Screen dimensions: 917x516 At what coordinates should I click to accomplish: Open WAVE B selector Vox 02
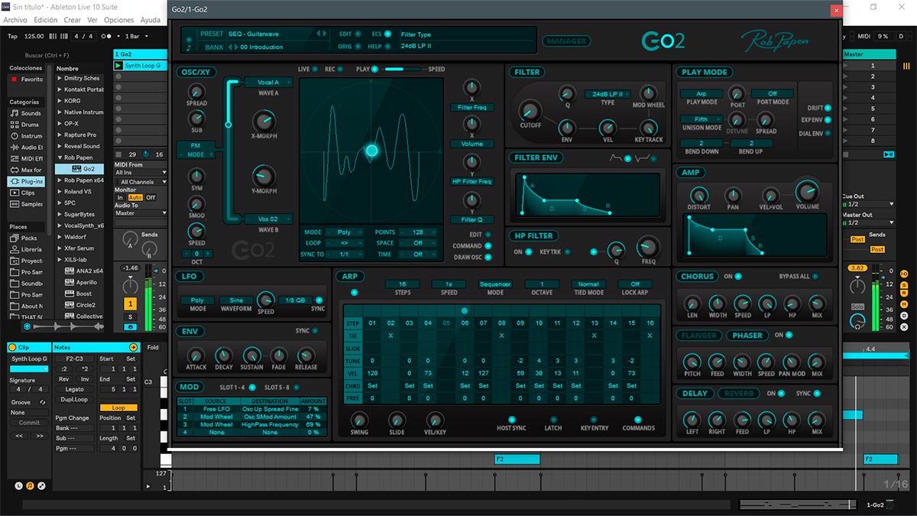tap(268, 219)
